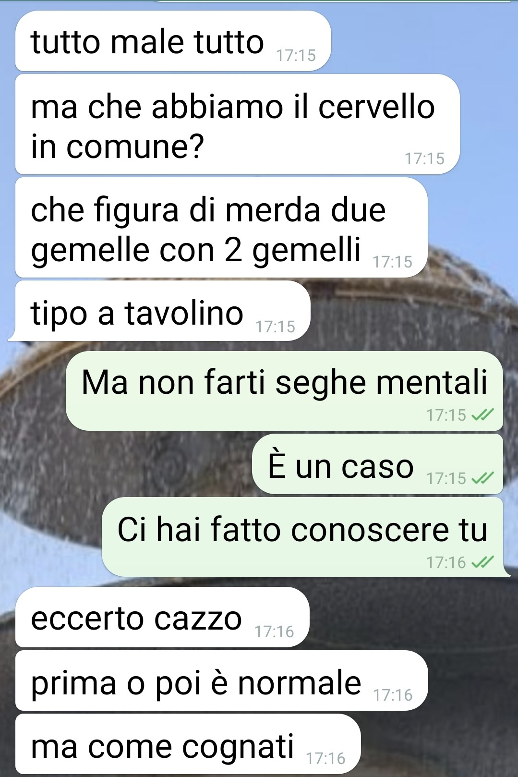Tap the 17:15 timestamp on 'in comune?' message
518x777 pixels.
tap(425, 159)
